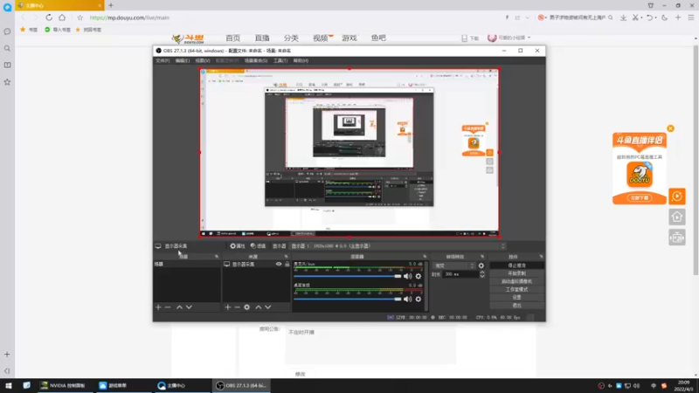Screen dimensions: 699x393
Task: Click 分类 in the Douyu navigation
Action: [291, 38]
